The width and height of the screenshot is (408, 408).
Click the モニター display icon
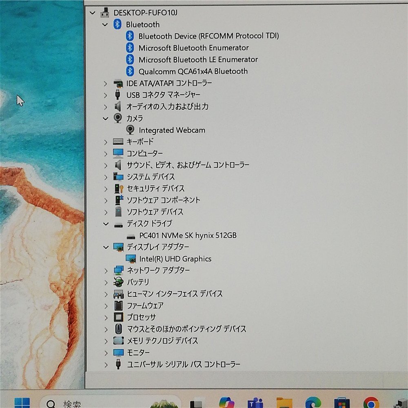[x=119, y=353]
